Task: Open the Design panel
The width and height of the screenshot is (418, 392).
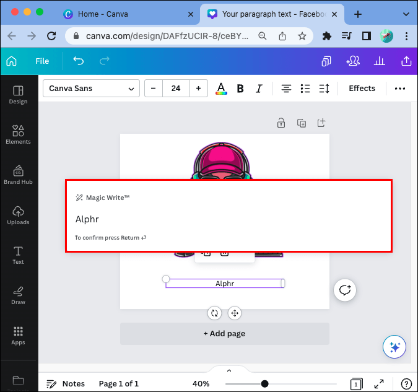Action: [18, 95]
